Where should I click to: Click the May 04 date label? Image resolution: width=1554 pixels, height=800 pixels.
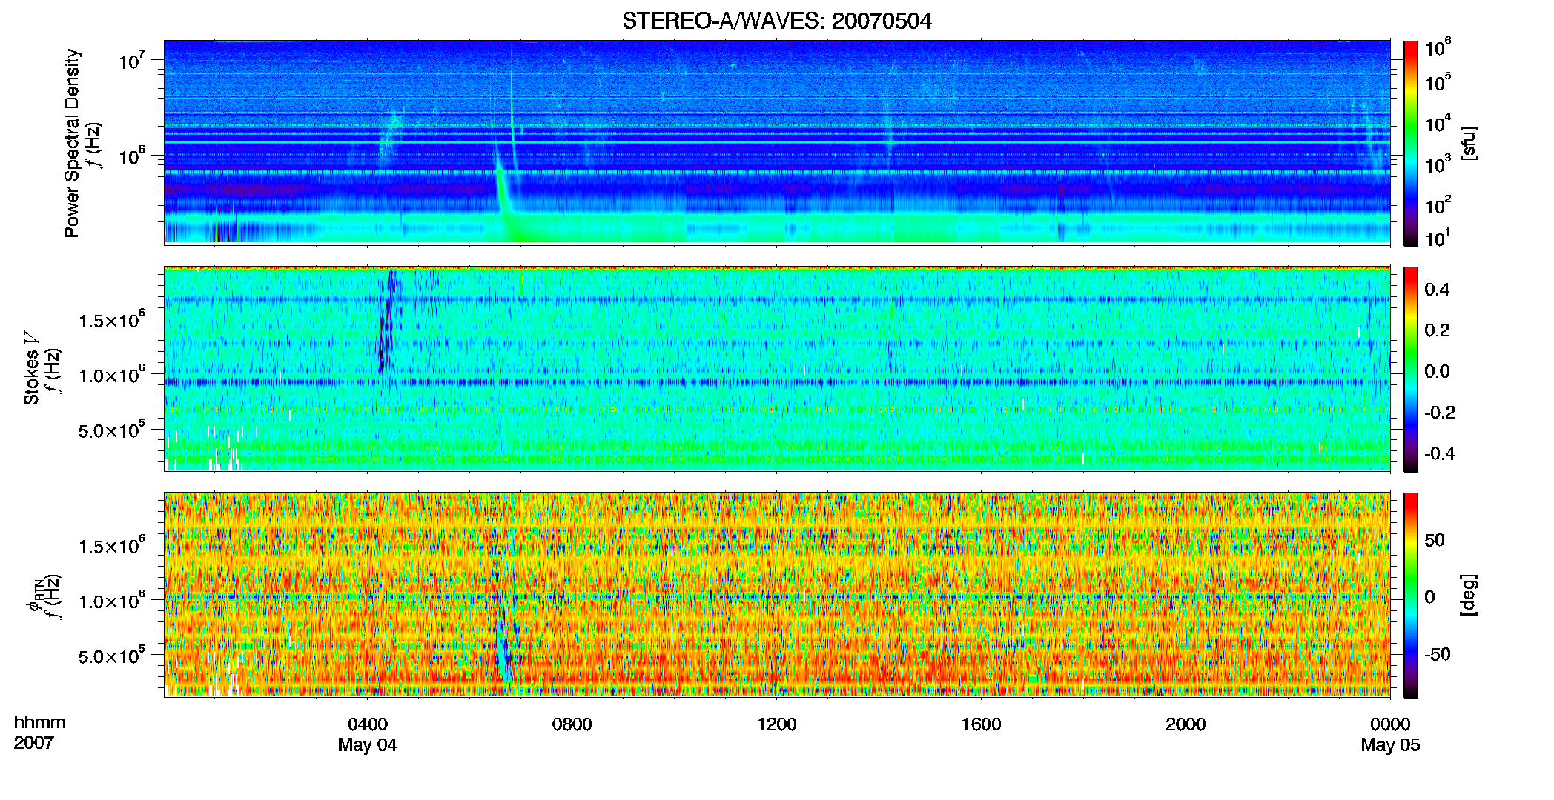point(368,745)
